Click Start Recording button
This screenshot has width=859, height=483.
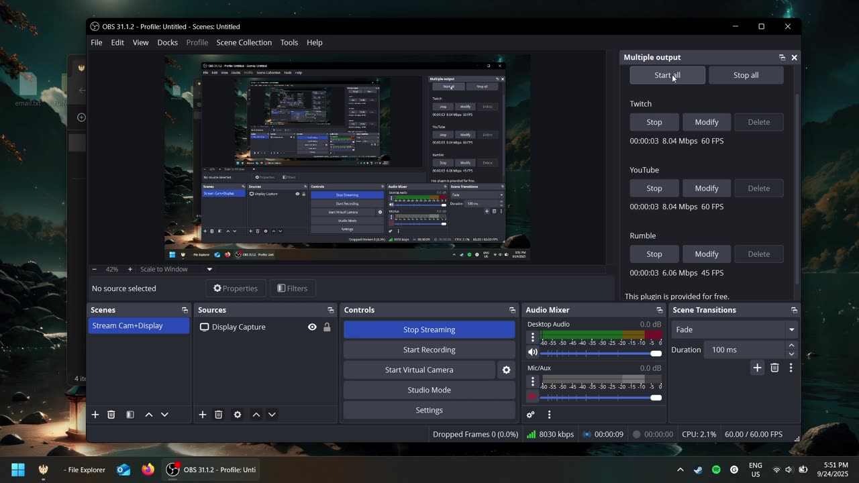click(x=429, y=350)
